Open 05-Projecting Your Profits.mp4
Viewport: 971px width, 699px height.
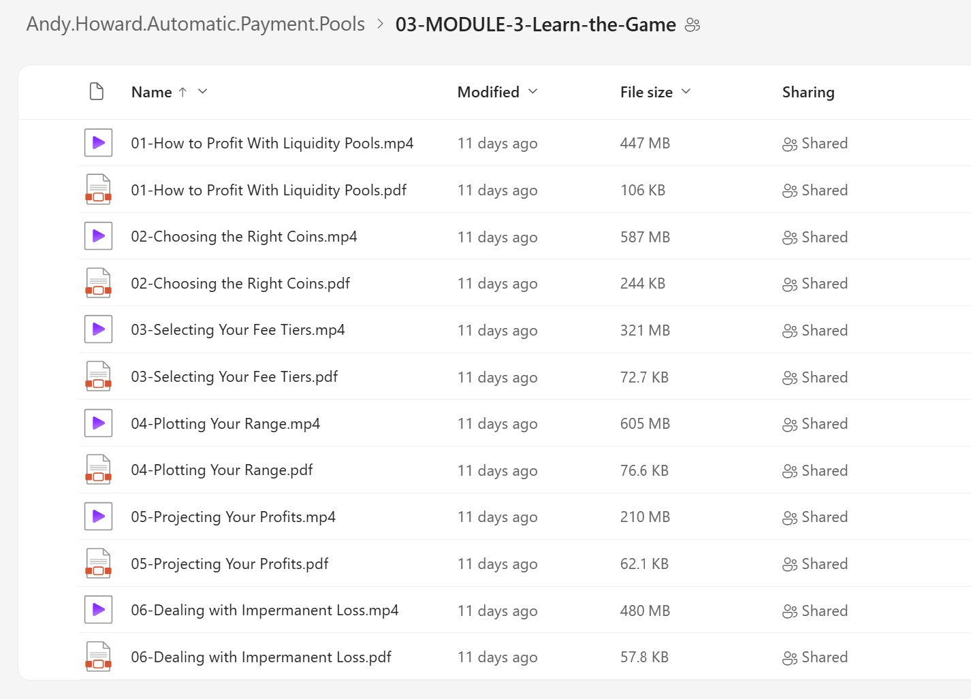[x=233, y=517]
